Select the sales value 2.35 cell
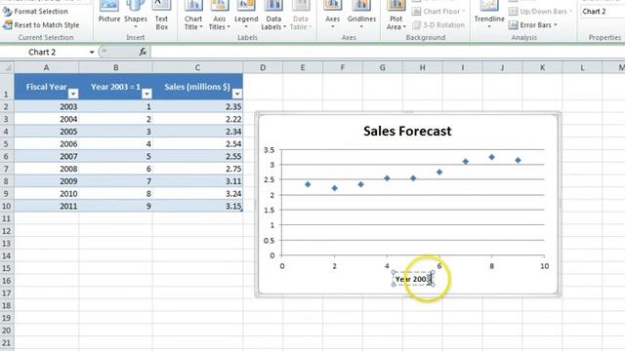This screenshot has height=351, width=625. point(197,106)
